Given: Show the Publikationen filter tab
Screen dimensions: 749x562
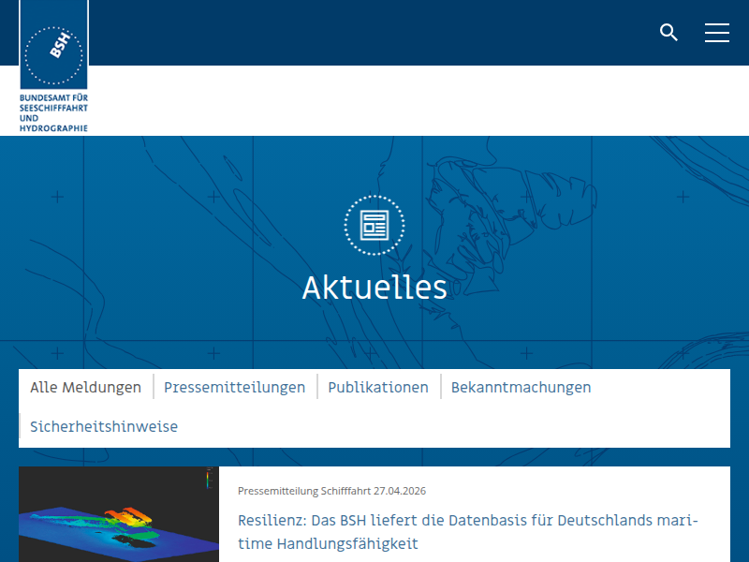Looking at the screenshot, I should point(378,387).
